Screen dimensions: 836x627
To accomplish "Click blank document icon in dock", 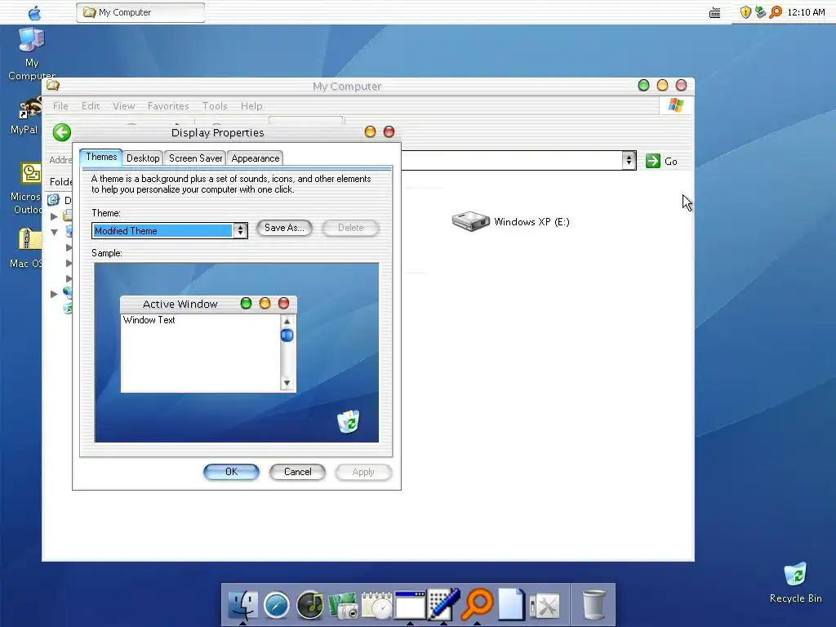I will (x=512, y=605).
